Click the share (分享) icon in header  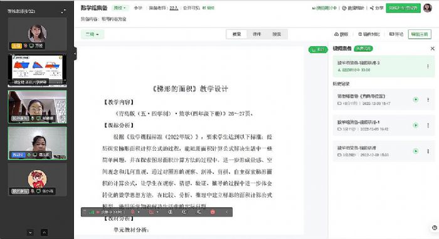point(372,8)
